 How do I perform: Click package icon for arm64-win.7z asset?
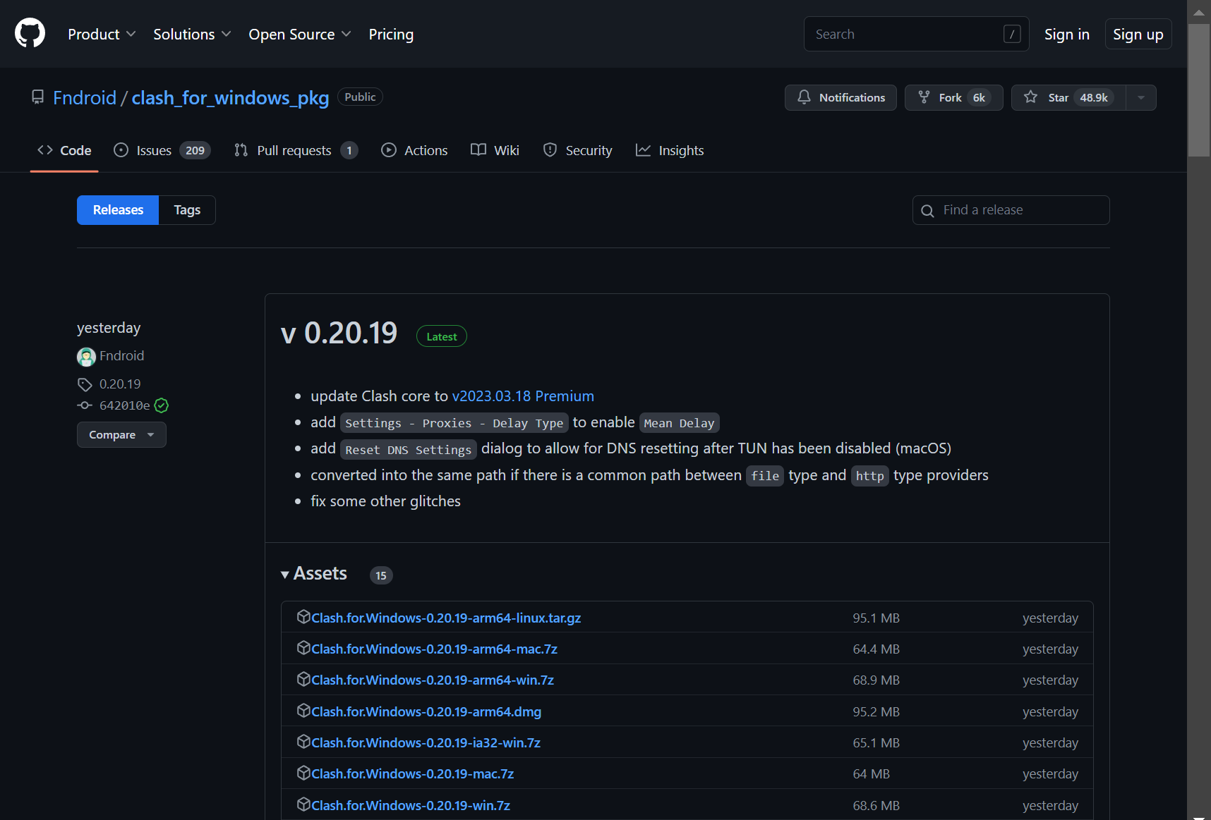[303, 679]
